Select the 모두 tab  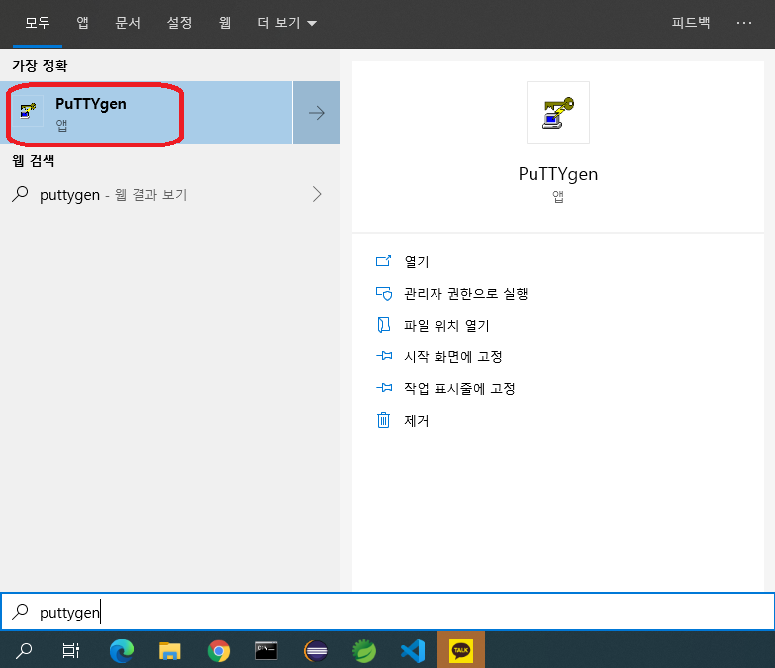tap(38, 23)
